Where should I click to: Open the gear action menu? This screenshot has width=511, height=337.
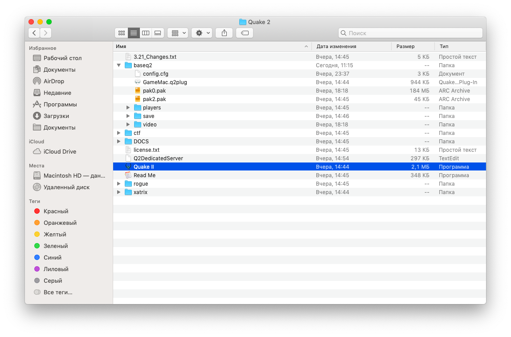click(202, 33)
